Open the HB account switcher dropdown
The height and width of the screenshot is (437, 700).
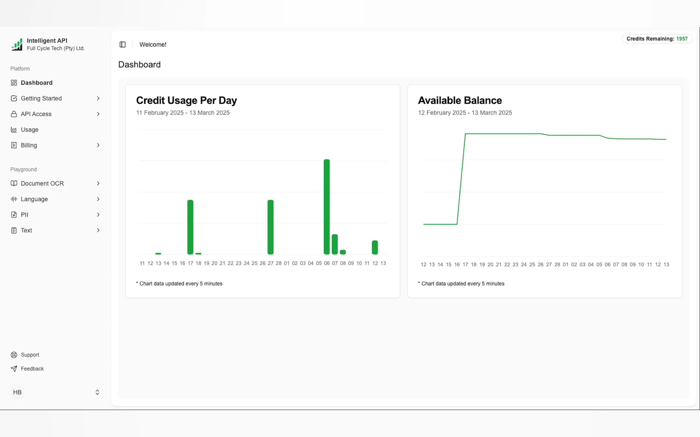tap(97, 392)
